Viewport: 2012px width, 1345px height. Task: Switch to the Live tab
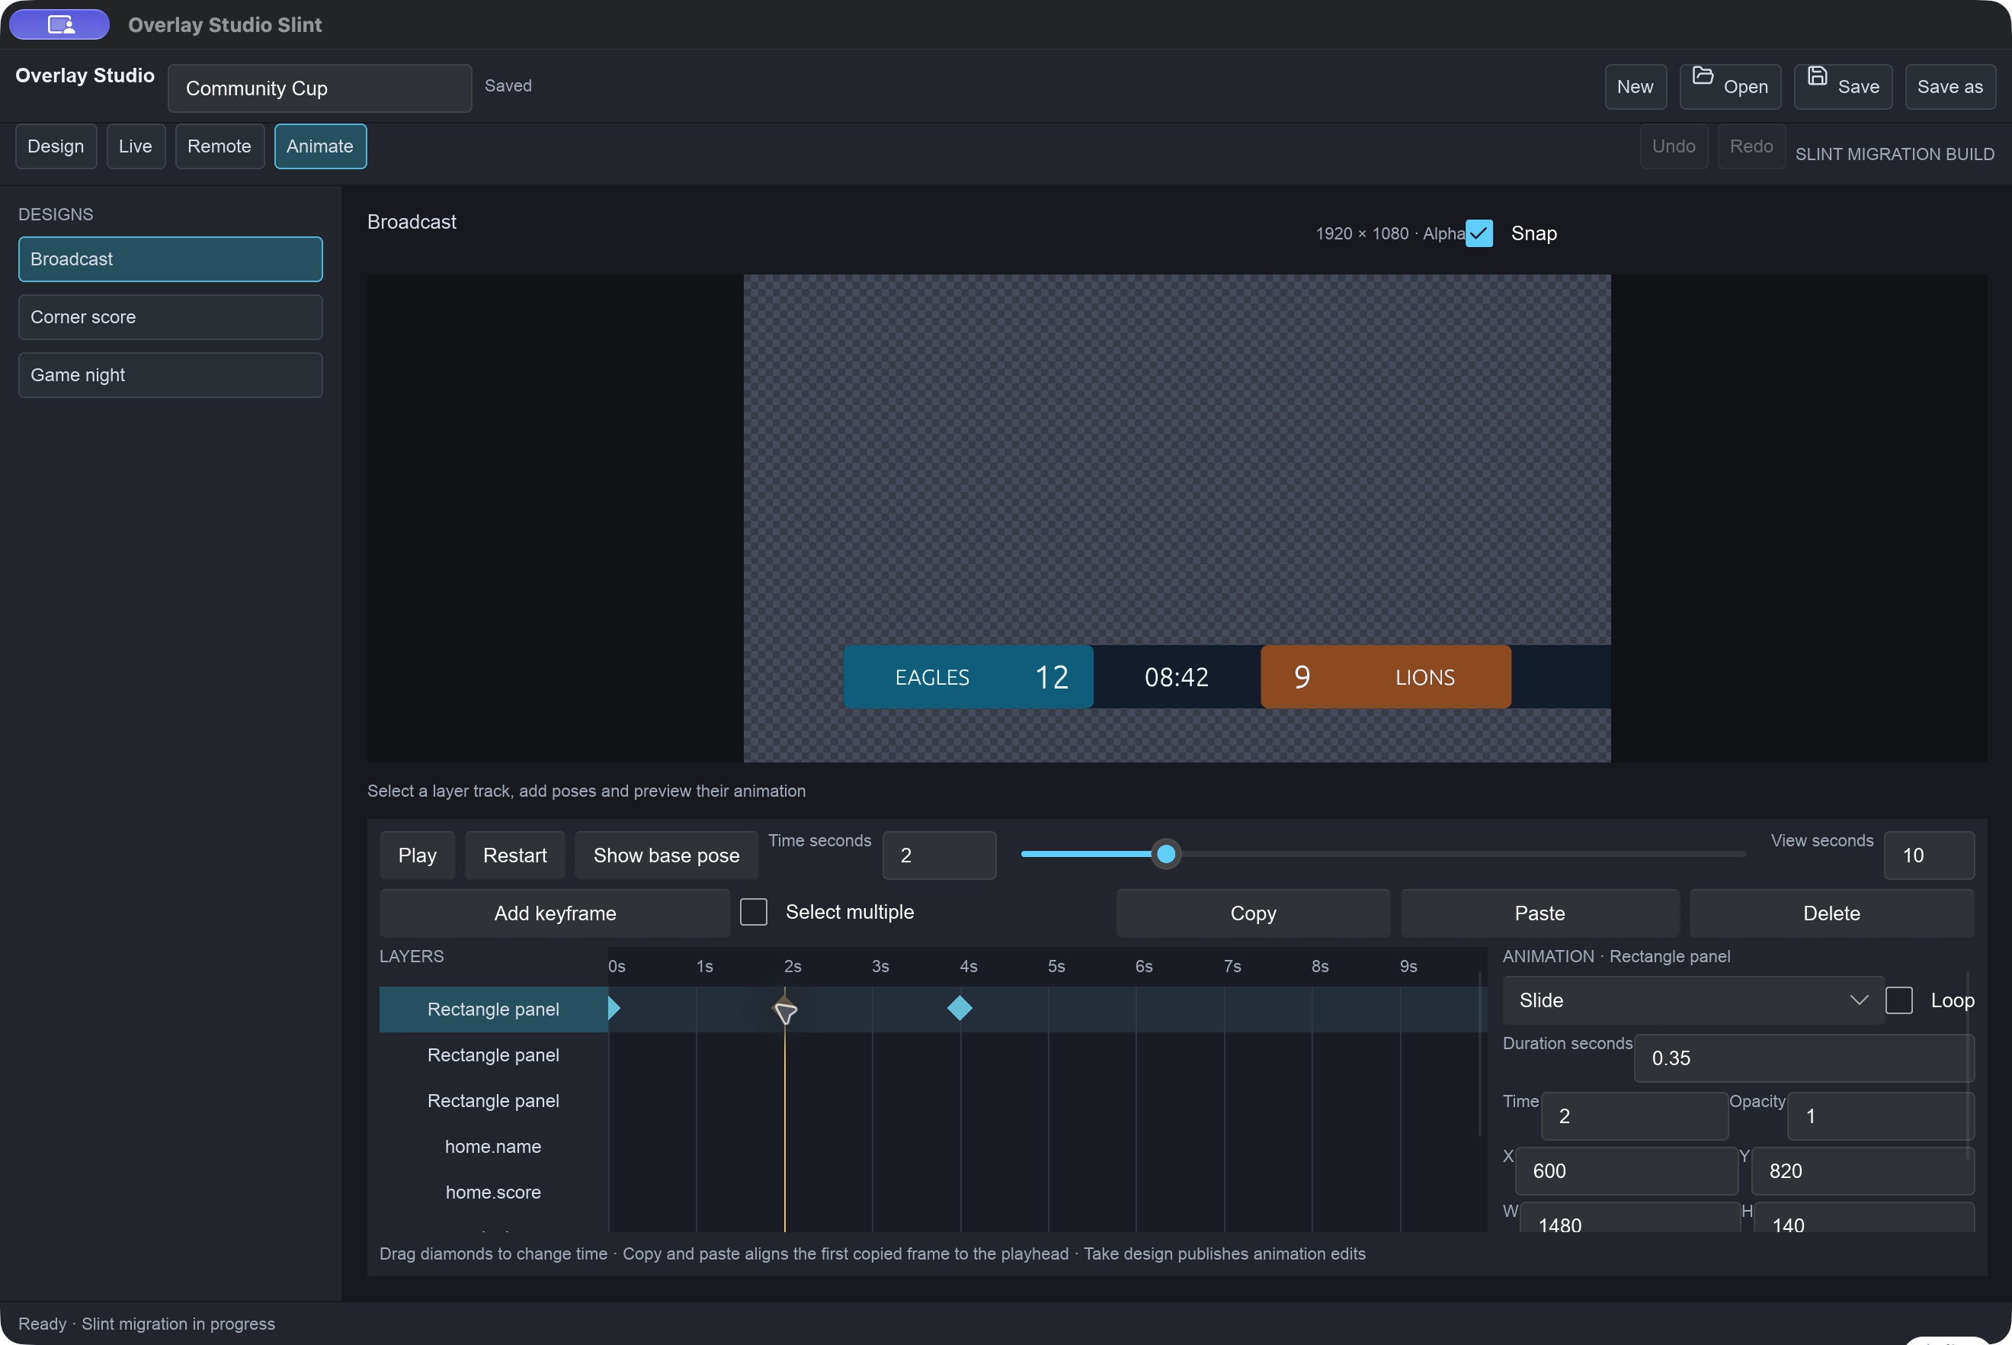point(136,146)
